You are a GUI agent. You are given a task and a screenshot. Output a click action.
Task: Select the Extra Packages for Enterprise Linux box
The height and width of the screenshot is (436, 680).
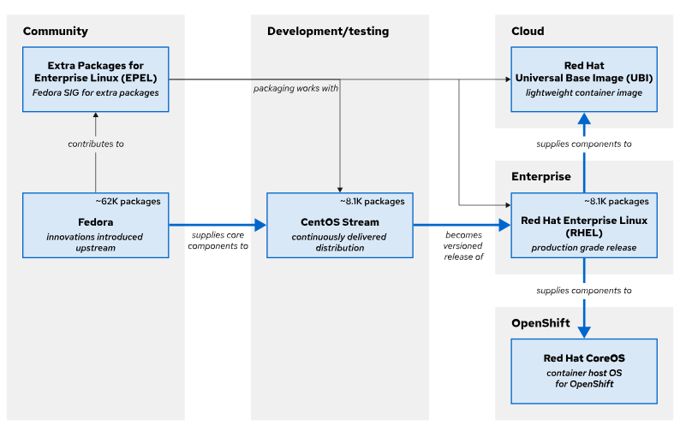click(x=96, y=79)
